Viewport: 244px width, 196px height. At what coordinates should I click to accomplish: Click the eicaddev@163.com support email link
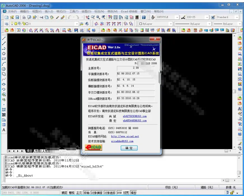(x=122, y=141)
